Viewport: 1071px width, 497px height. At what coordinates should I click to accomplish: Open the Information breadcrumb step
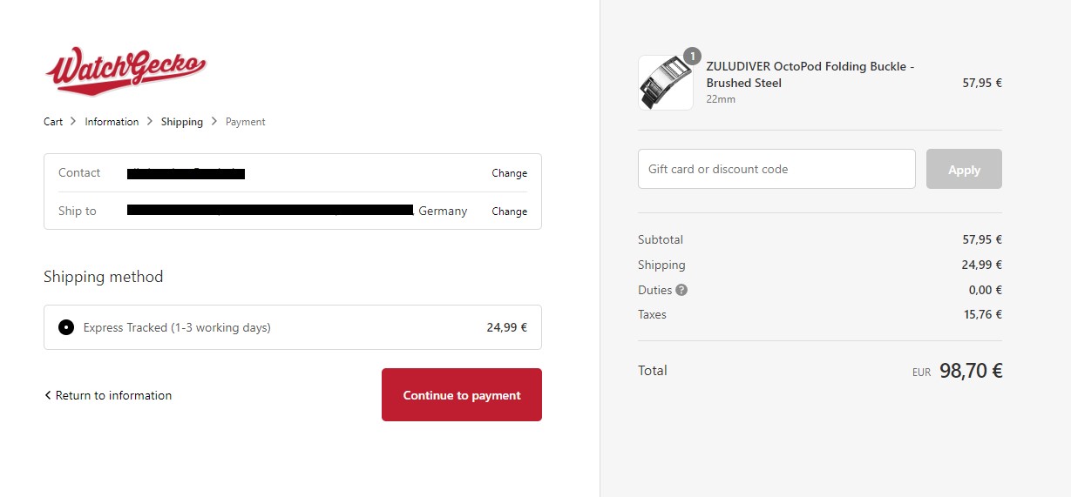112,122
